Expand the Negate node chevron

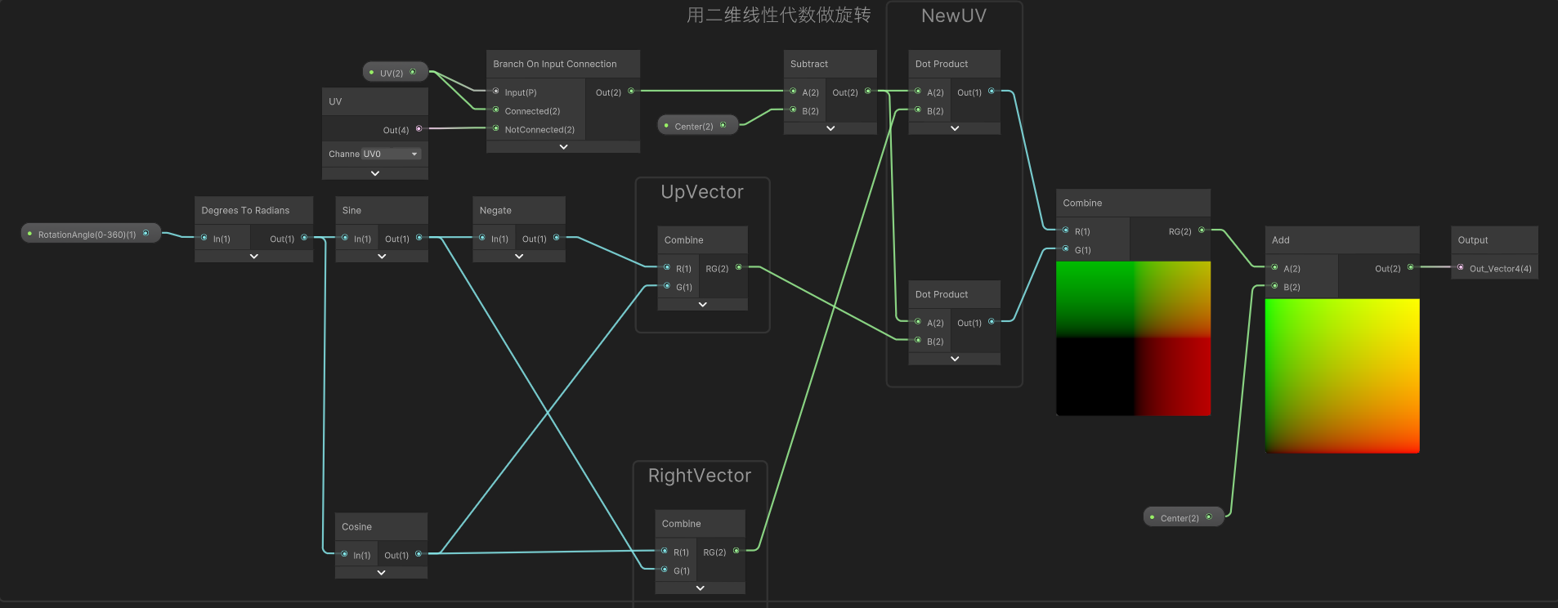tap(519, 257)
